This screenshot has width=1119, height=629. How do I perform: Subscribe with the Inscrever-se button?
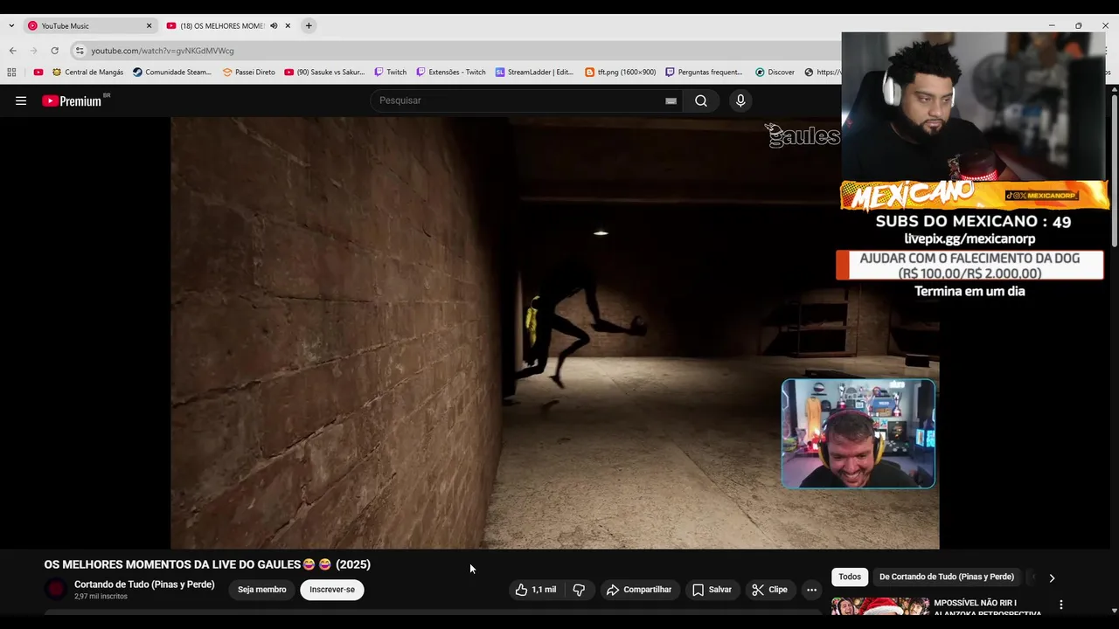point(332,590)
